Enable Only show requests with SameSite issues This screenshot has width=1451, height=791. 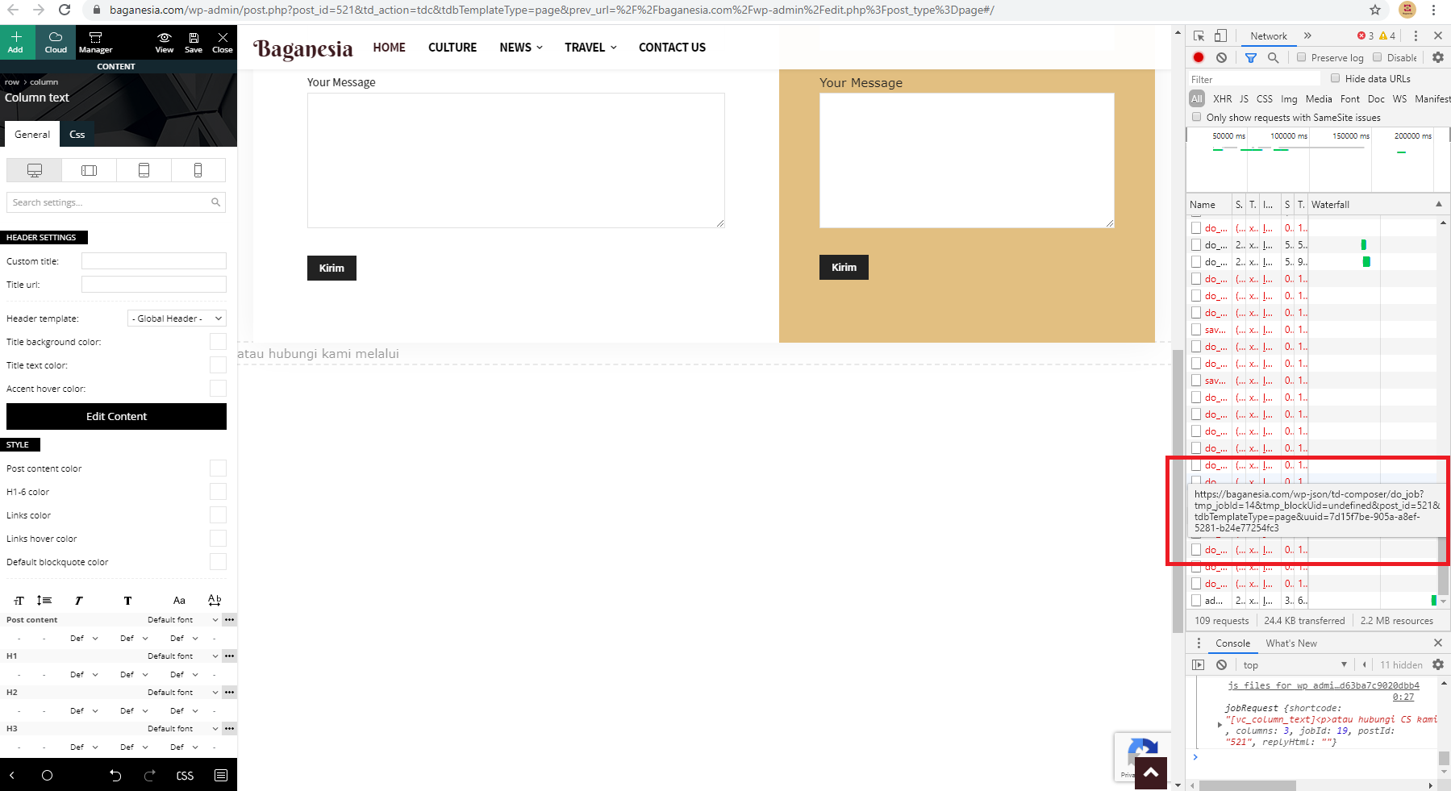1197,117
